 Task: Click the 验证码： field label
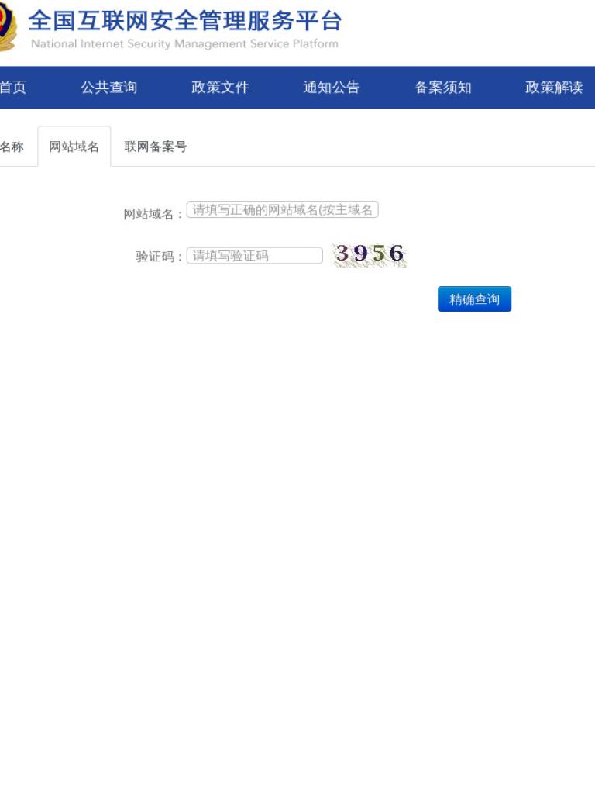pos(160,256)
